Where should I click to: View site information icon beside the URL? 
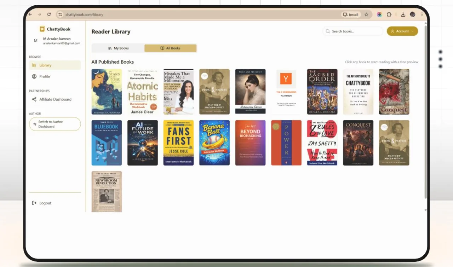60,14
